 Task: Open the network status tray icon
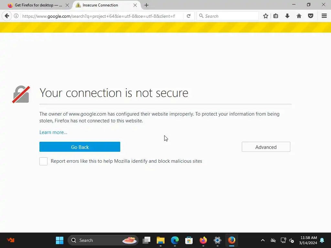(283, 240)
